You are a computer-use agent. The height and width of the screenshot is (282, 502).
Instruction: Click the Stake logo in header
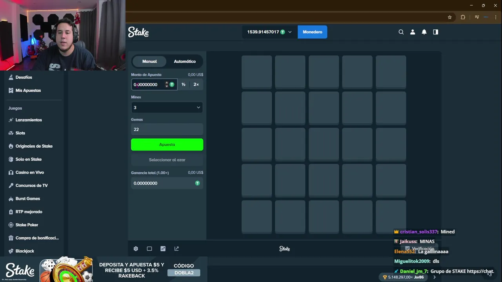click(138, 32)
